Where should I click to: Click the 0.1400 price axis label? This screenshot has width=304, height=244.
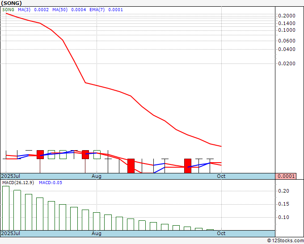(287, 23)
